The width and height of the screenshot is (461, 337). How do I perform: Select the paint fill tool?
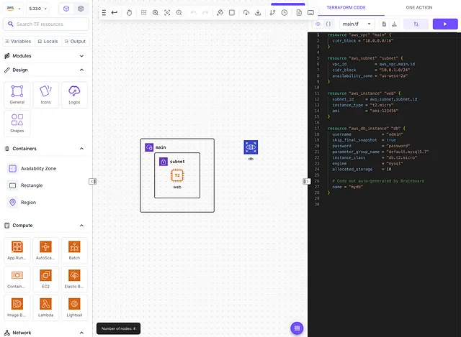click(x=220, y=13)
